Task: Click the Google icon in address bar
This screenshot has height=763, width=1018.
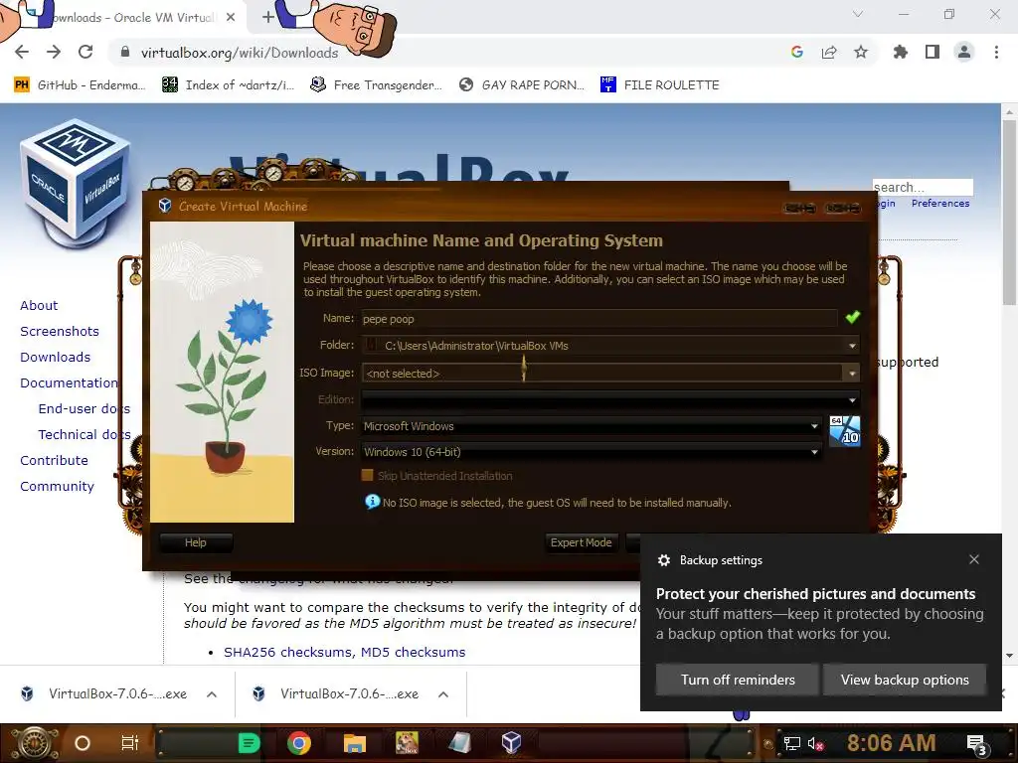Action: coord(797,53)
